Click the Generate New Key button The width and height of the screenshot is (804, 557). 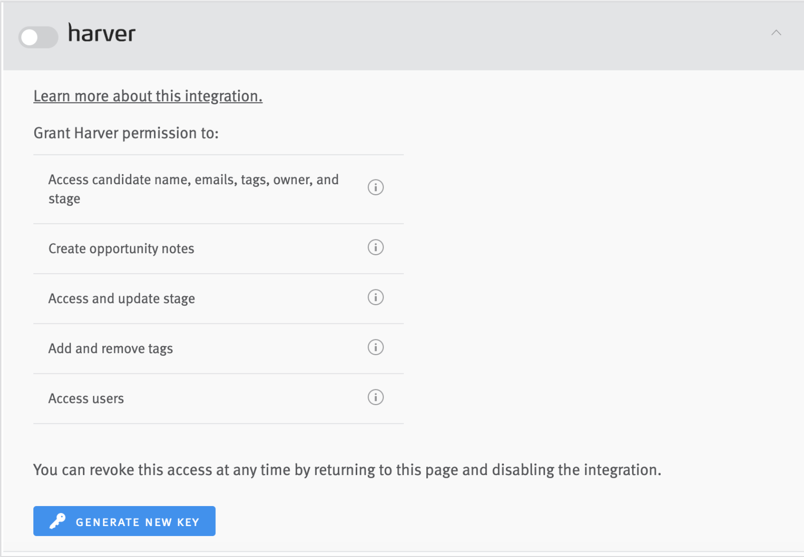pyautogui.click(x=124, y=521)
